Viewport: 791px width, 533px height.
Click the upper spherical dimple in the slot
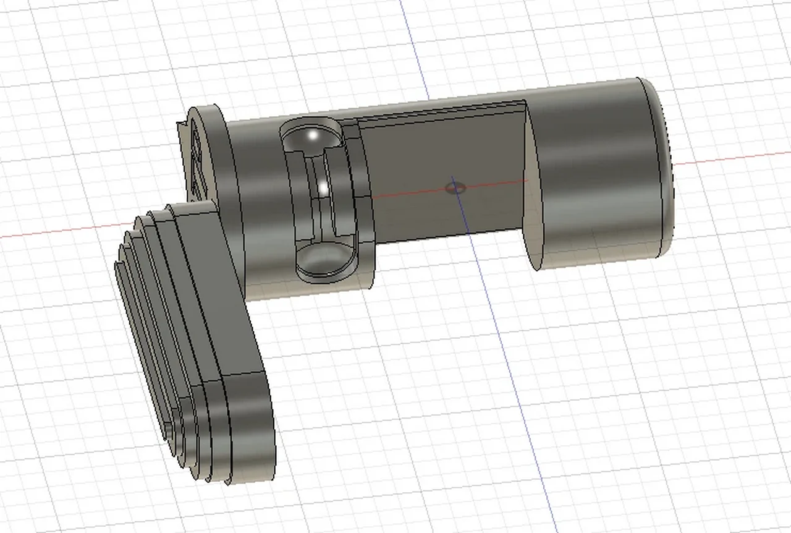(x=311, y=137)
